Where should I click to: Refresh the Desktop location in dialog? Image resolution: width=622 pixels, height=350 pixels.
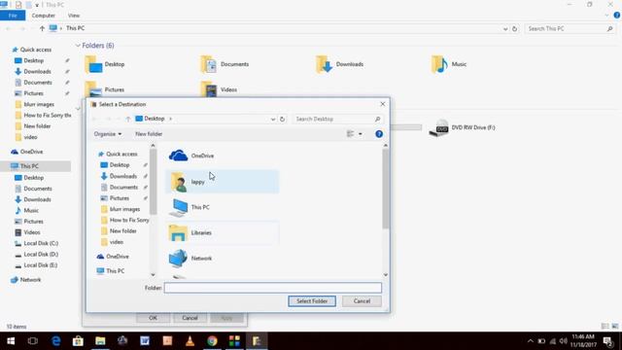point(282,119)
